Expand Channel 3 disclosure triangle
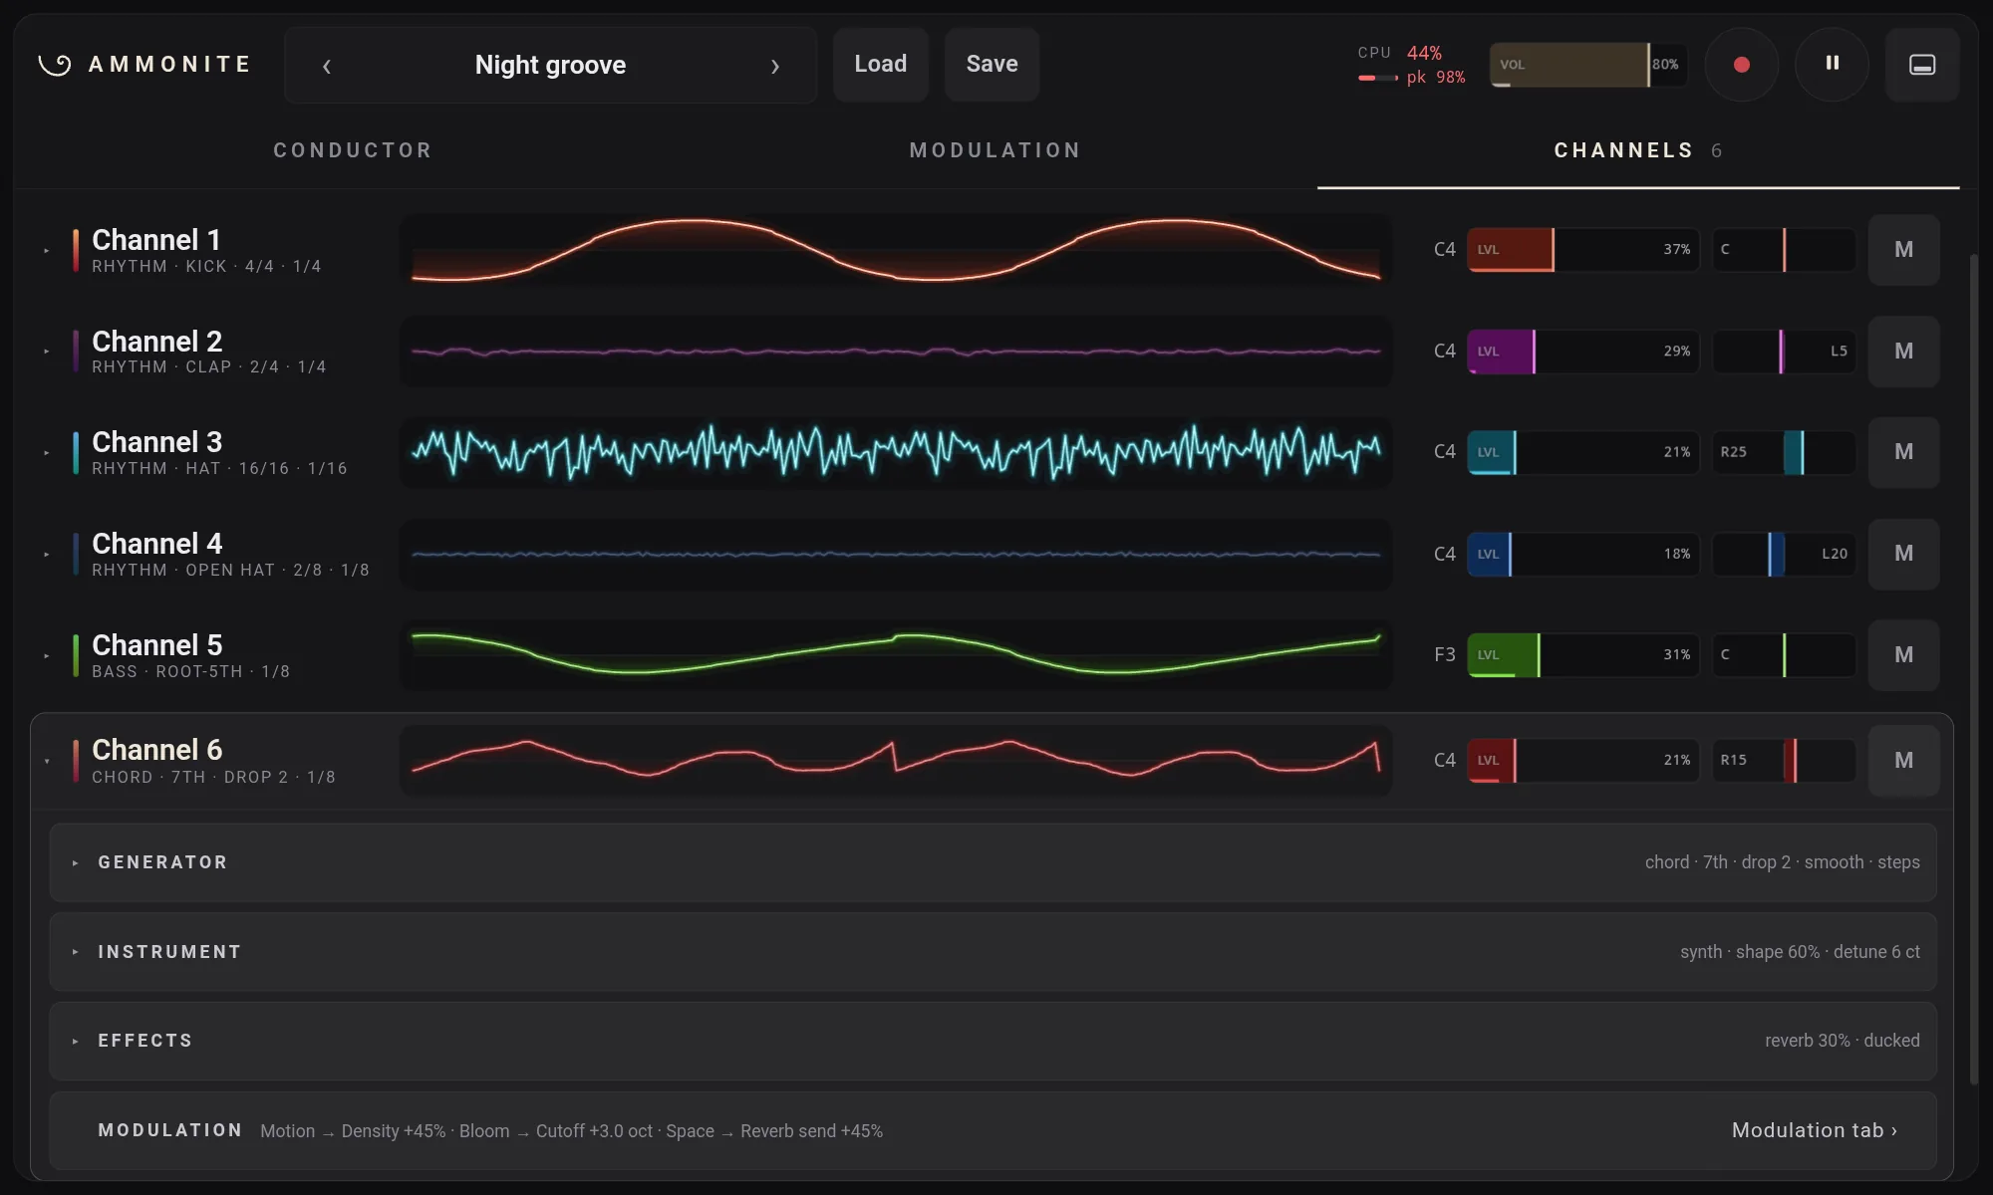Viewport: 1993px width, 1195px height. (x=47, y=452)
